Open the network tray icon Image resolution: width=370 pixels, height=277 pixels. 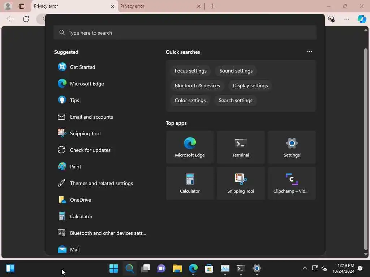(x=315, y=268)
